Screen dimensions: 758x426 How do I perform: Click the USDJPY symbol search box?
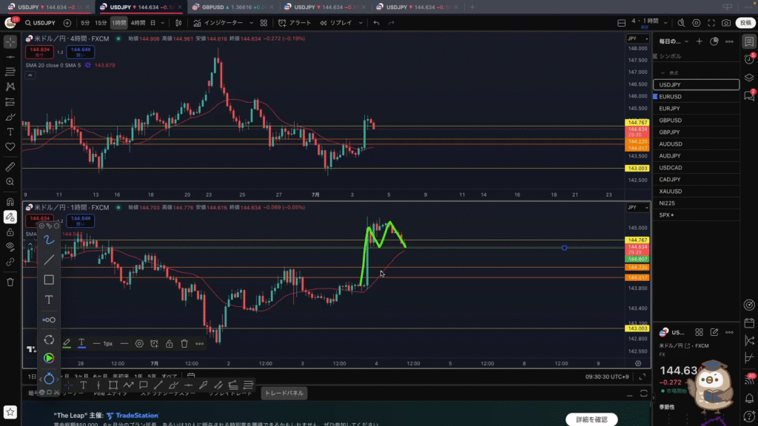(40, 23)
